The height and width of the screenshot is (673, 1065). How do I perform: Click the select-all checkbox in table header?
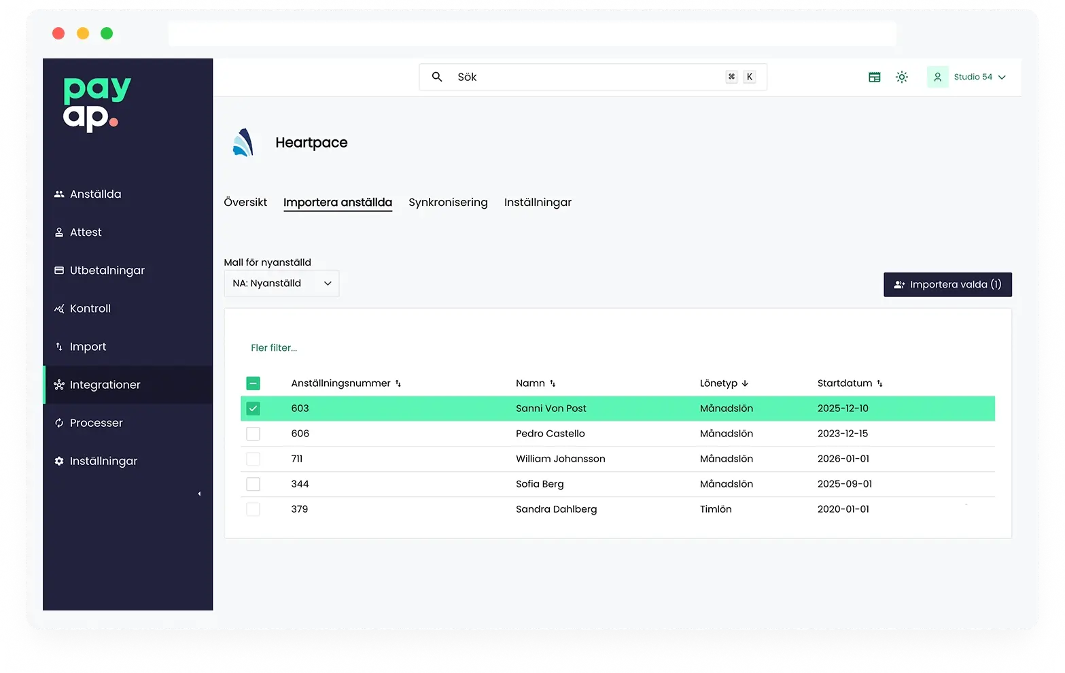pos(253,383)
